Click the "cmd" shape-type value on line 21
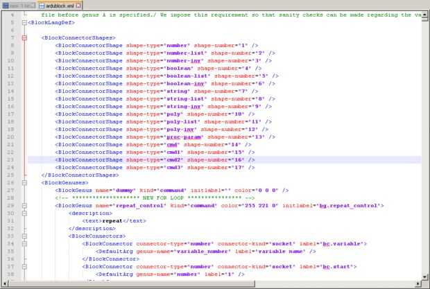430x289 pixels. (172, 145)
